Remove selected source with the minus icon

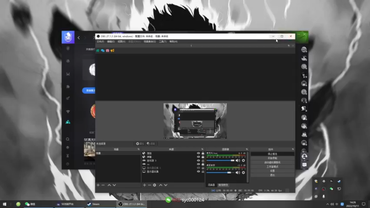pyautogui.click(x=149, y=185)
